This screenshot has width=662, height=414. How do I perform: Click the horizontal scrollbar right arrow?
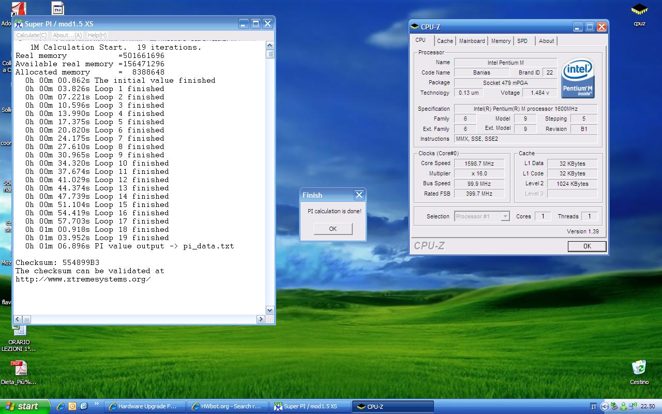pyautogui.click(x=261, y=319)
